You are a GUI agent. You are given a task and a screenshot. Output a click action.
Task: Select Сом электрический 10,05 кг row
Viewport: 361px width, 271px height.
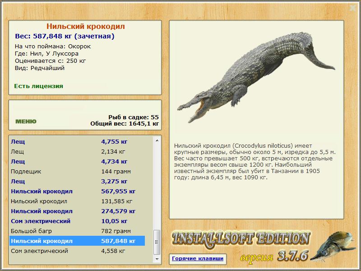click(77, 221)
